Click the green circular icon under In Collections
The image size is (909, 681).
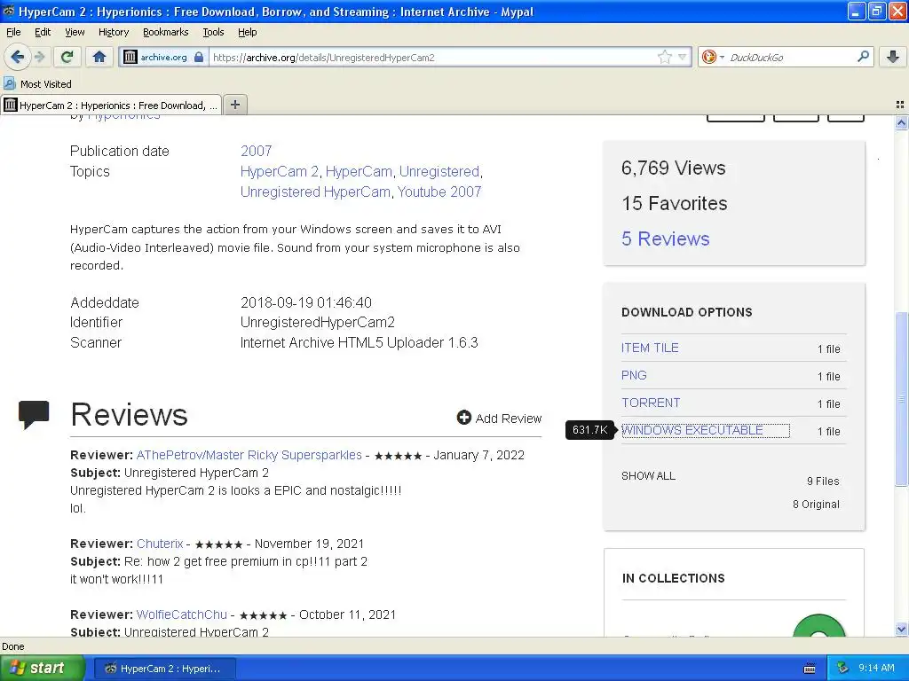click(818, 627)
